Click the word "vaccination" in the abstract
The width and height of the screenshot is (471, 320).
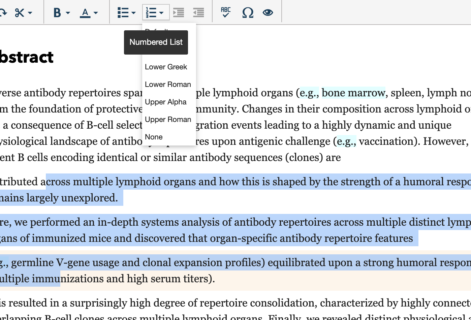pos(386,141)
